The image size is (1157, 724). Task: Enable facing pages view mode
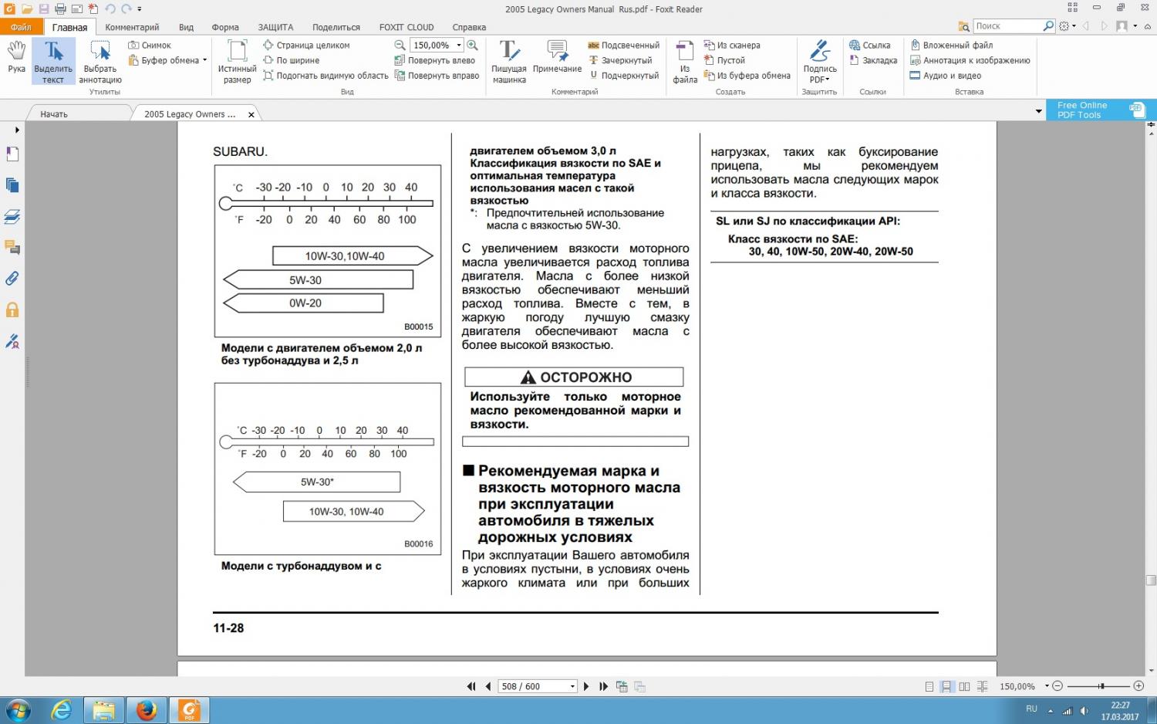964,686
